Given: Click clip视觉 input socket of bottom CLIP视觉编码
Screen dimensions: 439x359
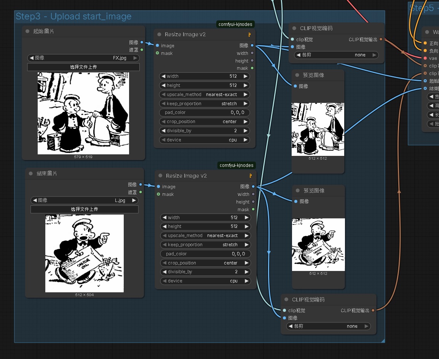Looking at the screenshot, I should (x=284, y=311).
